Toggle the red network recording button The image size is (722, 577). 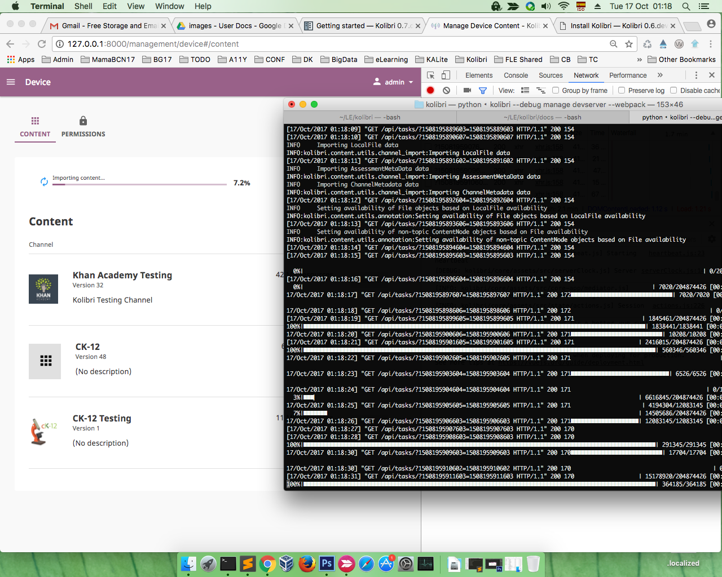click(430, 90)
